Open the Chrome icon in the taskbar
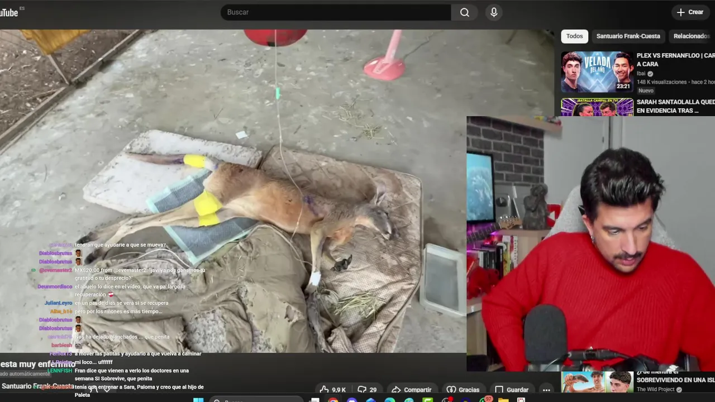The height and width of the screenshot is (402, 715). click(333, 400)
